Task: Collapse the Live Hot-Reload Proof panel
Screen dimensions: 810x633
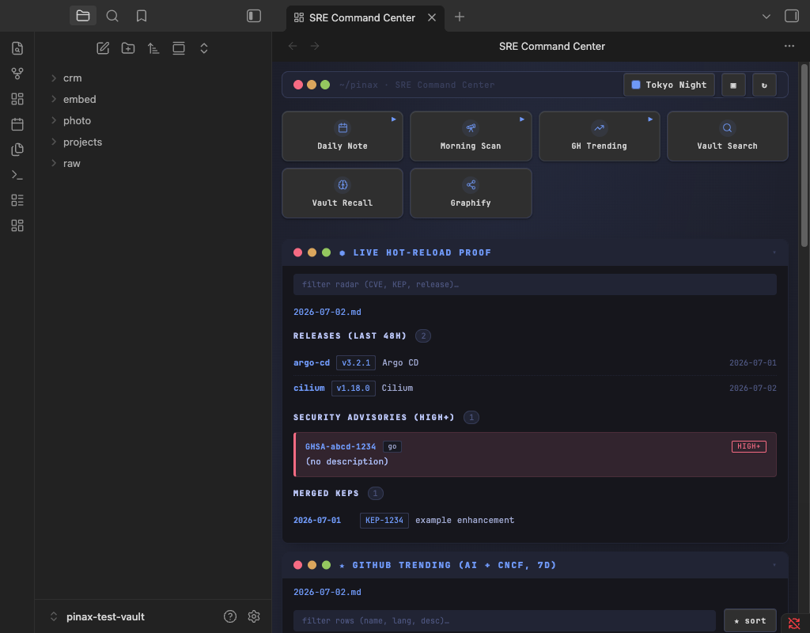Action: pos(774,252)
